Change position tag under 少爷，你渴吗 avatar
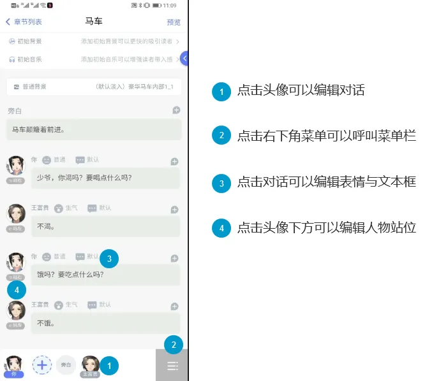 tap(16, 180)
